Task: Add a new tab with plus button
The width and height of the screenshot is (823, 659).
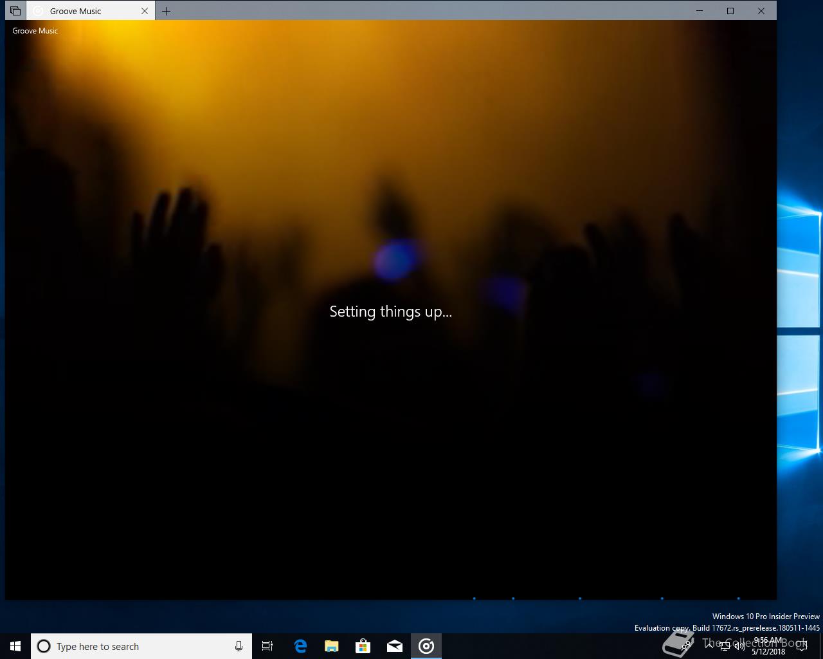Action: 166,11
